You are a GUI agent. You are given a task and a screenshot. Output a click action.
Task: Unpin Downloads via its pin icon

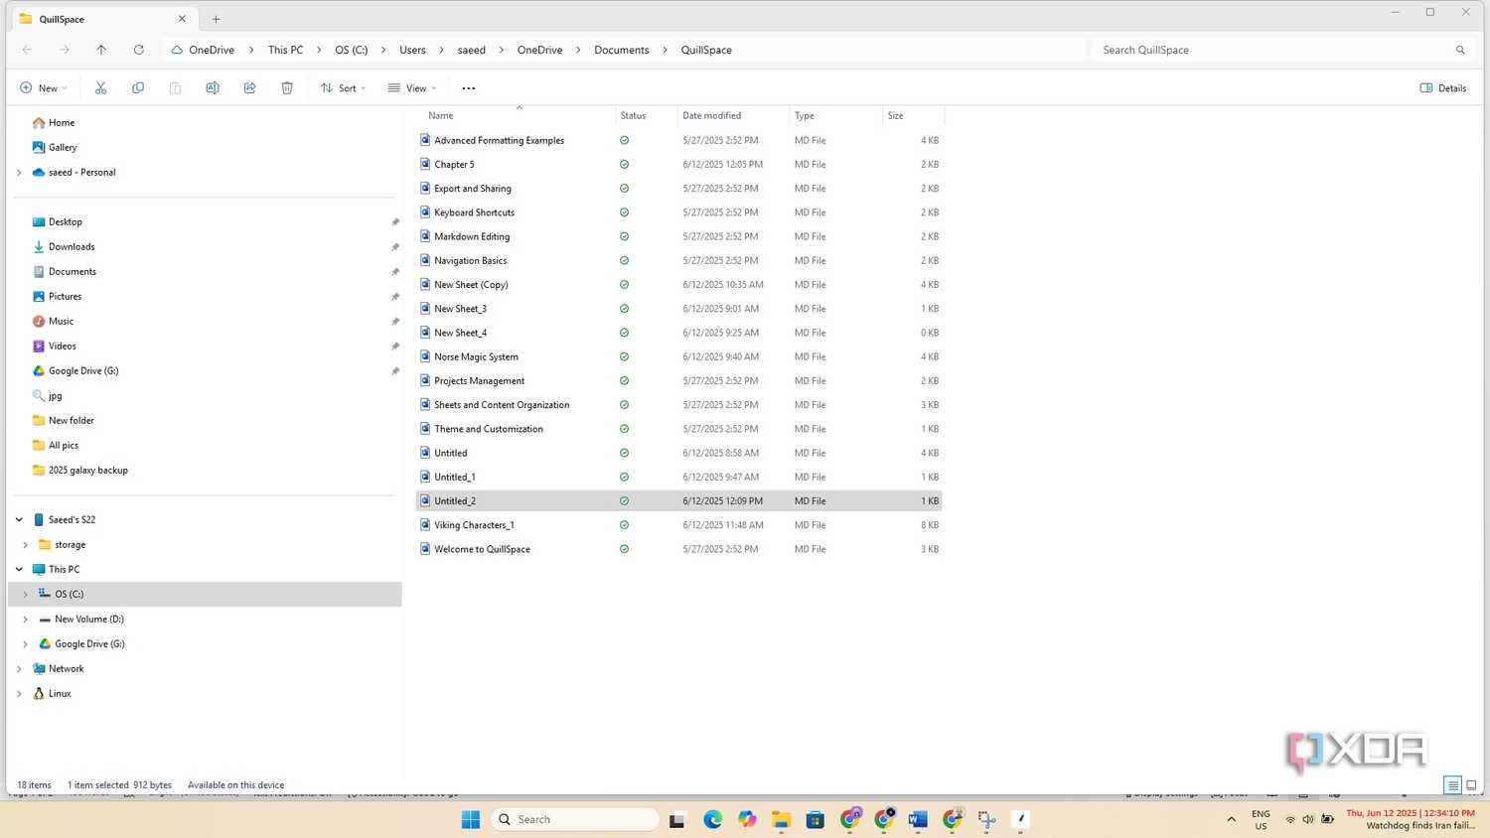pos(395,247)
